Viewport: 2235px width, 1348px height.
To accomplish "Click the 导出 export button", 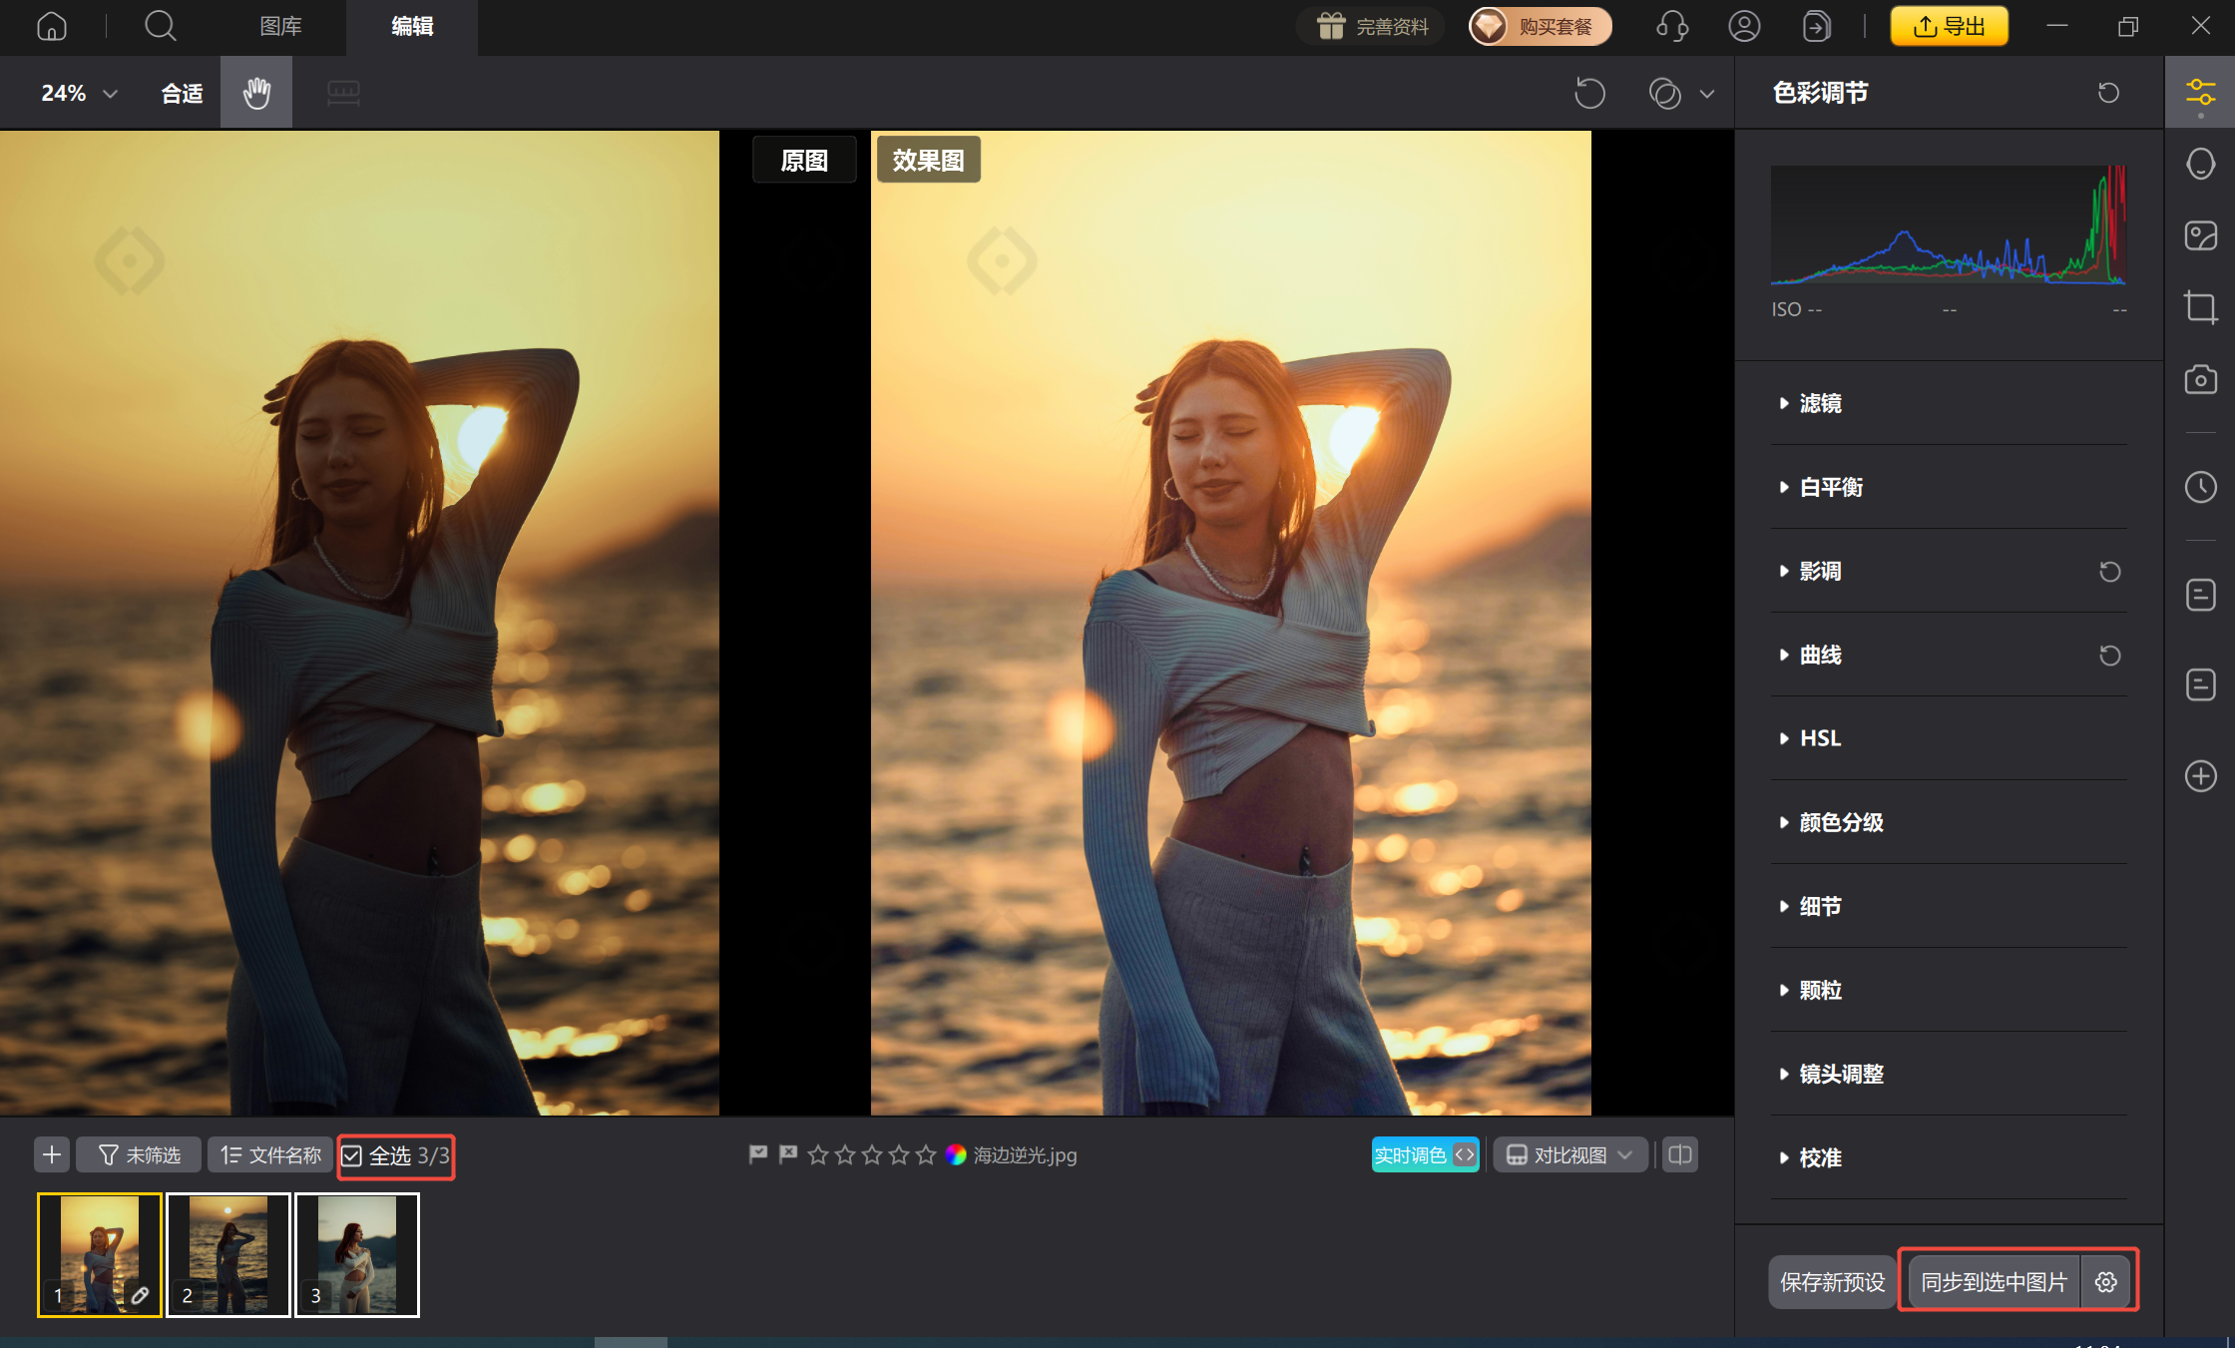I will pyautogui.click(x=1950, y=26).
